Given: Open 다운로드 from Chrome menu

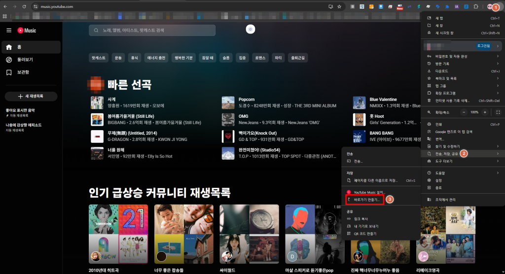Looking at the screenshot, I should [x=463, y=71].
